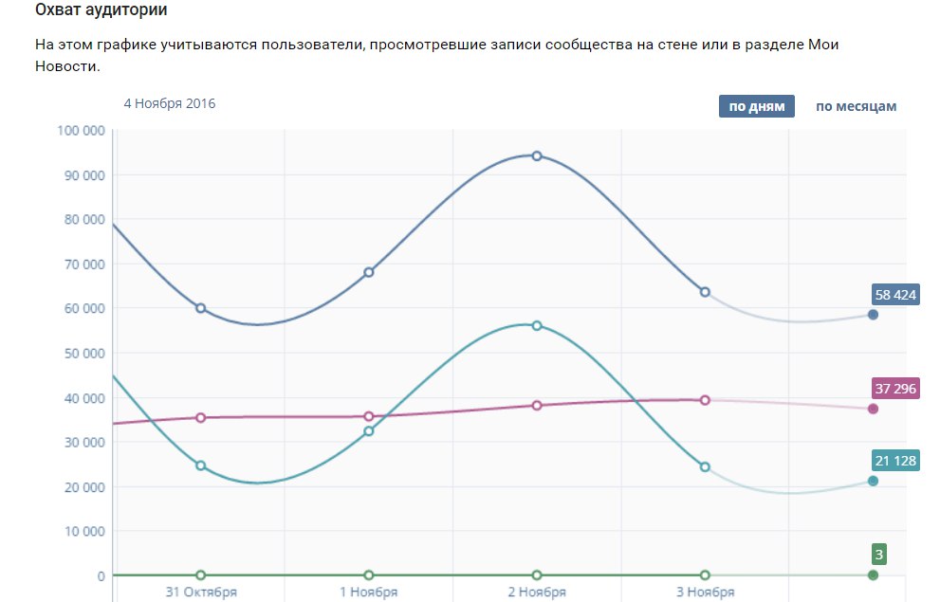Click the "4 Ноября 2016" date label
Screen dimensions: 940x602
[x=170, y=103]
